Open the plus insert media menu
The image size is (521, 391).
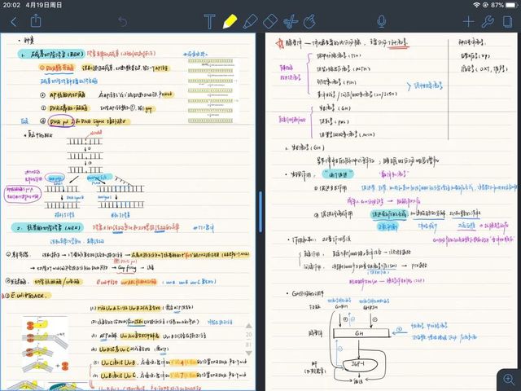468,21
